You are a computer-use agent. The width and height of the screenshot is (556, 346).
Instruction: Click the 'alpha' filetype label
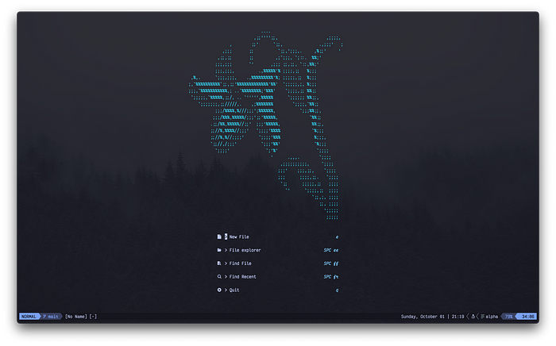click(x=492, y=317)
